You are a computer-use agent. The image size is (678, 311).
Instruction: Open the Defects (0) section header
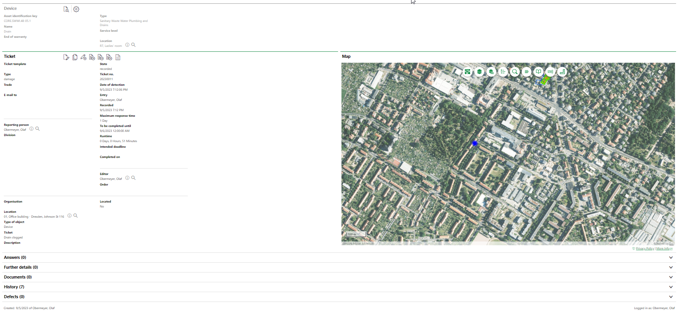(14, 297)
